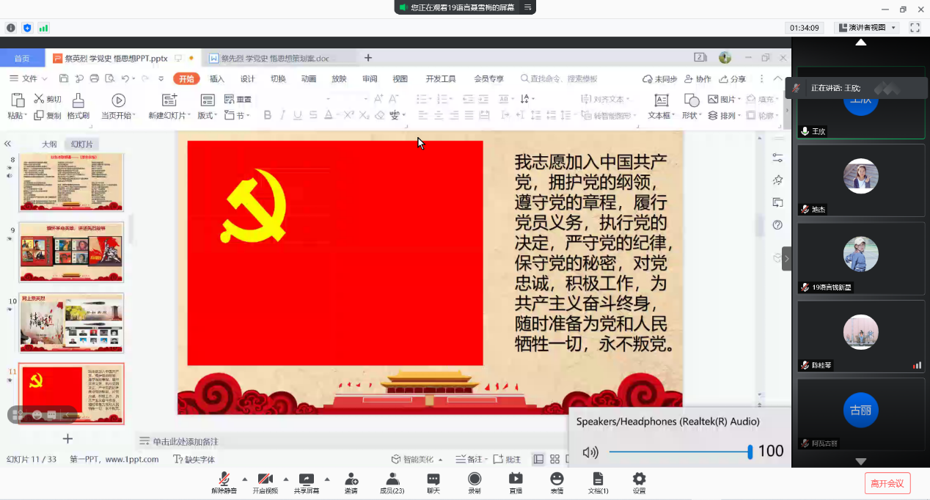Start sharing with 共享屏幕 icon
Image resolution: width=930 pixels, height=500 pixels.
(307, 479)
